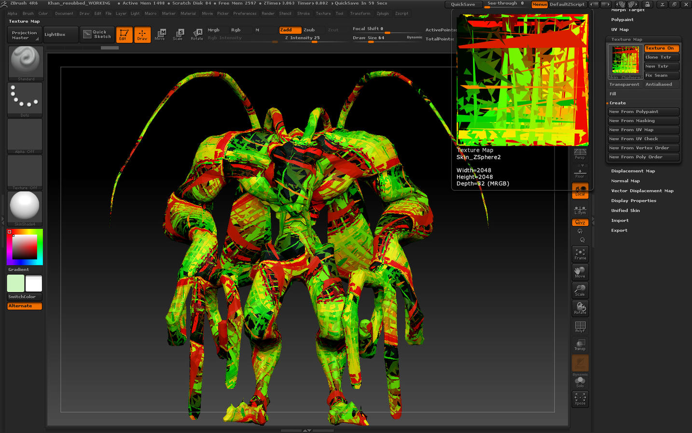The image size is (692, 433).
Task: Open the Texture menu
Action: [x=323, y=13]
